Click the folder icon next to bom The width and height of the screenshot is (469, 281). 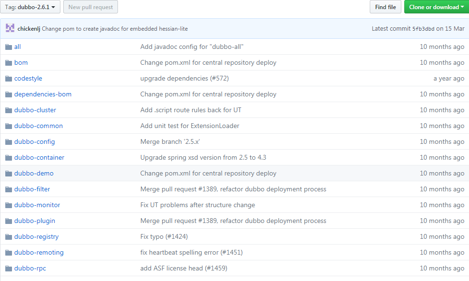pyautogui.click(x=9, y=63)
